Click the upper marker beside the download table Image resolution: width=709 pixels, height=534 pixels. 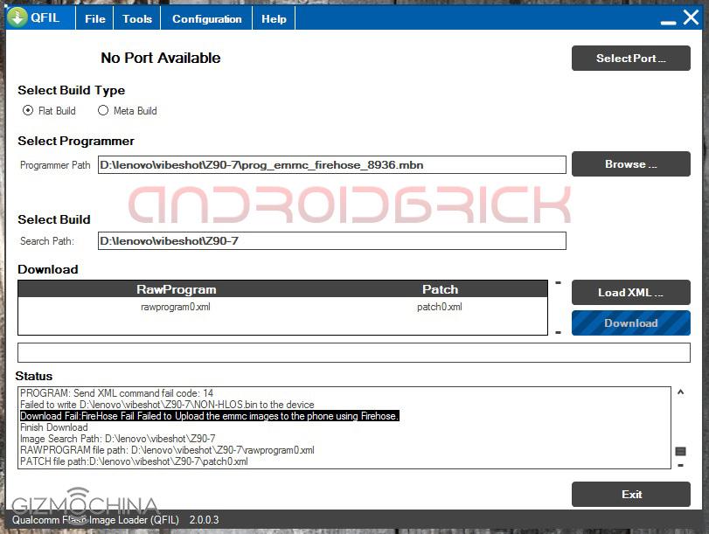(x=559, y=282)
